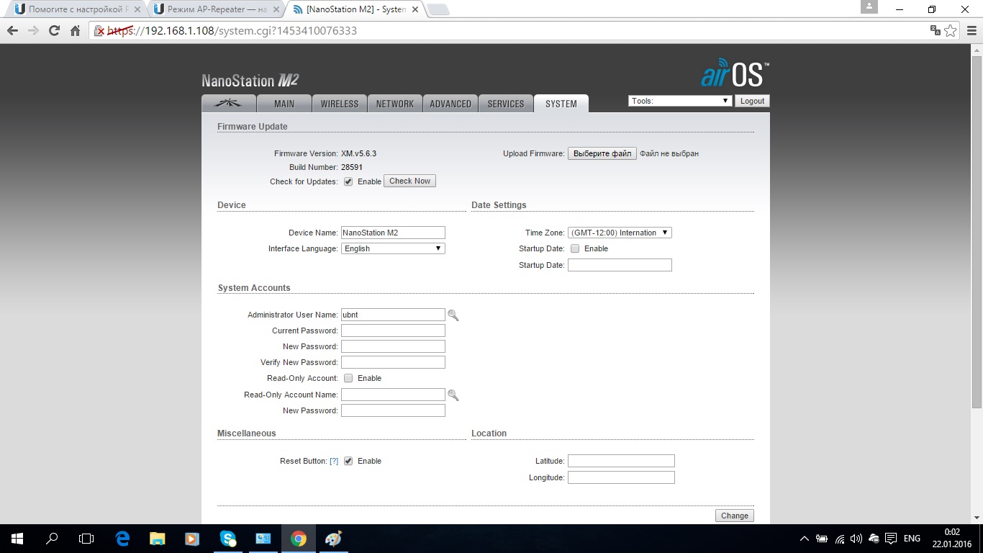
Task: Open Paint from the taskbar
Action: click(334, 539)
